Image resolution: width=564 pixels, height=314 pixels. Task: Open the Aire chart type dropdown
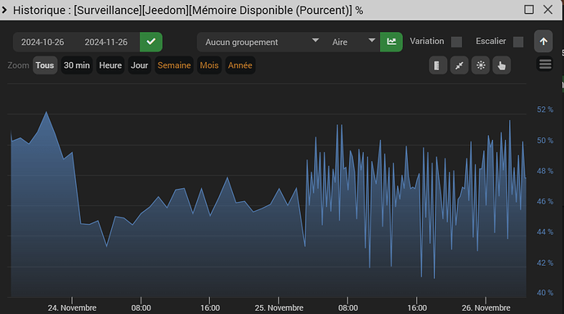pos(353,42)
